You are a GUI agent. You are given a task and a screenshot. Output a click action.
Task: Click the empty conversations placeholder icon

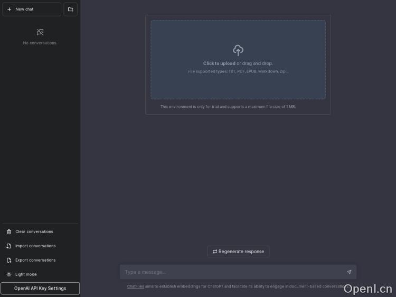point(40,32)
